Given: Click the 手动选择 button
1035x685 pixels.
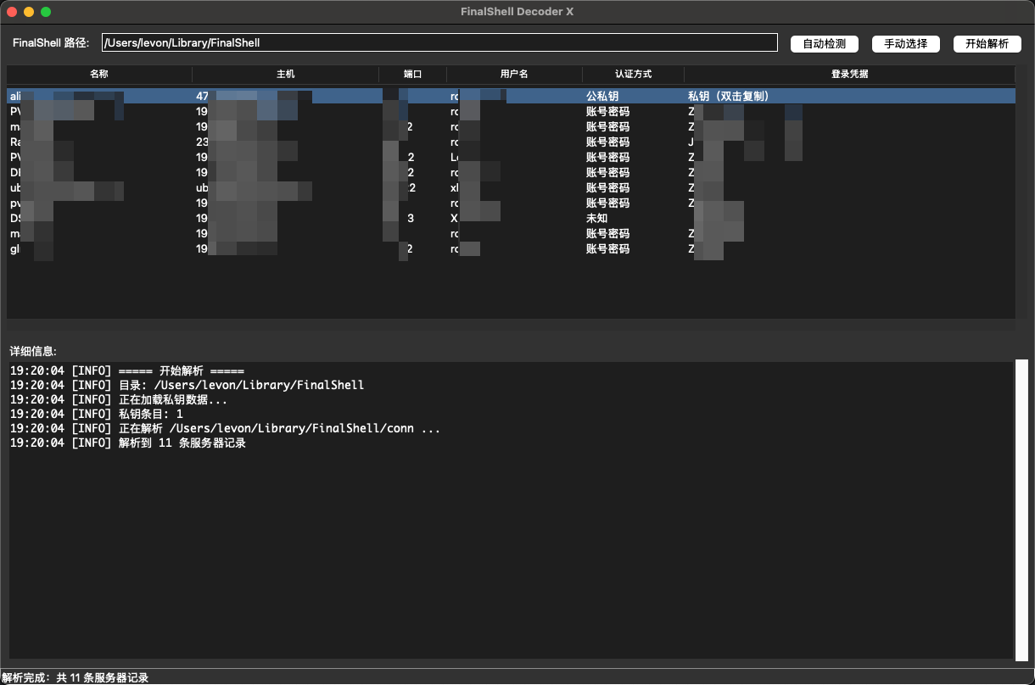Looking at the screenshot, I should click(905, 43).
